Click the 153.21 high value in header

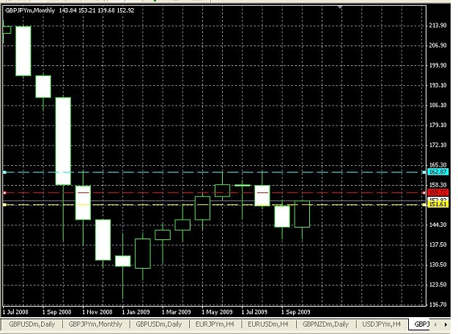click(86, 10)
